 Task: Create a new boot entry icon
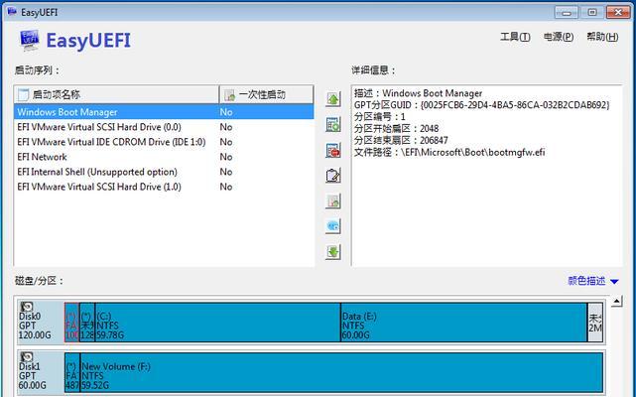coord(333,124)
